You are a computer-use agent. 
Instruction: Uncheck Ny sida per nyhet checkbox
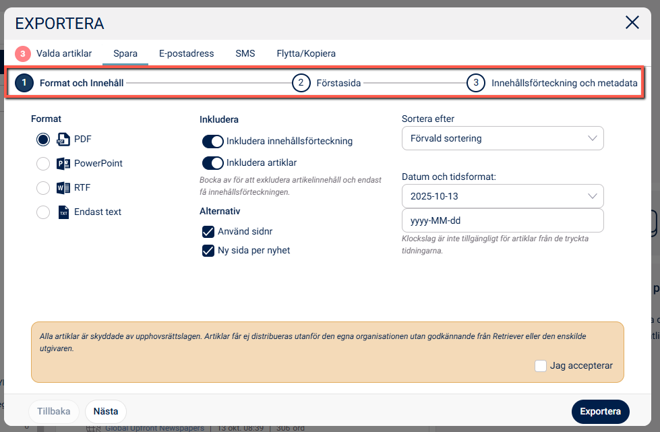pos(208,251)
